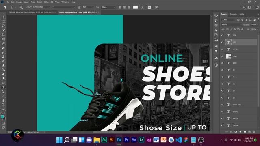
Task: Hide the UP TO text layer
Action: (223, 49)
